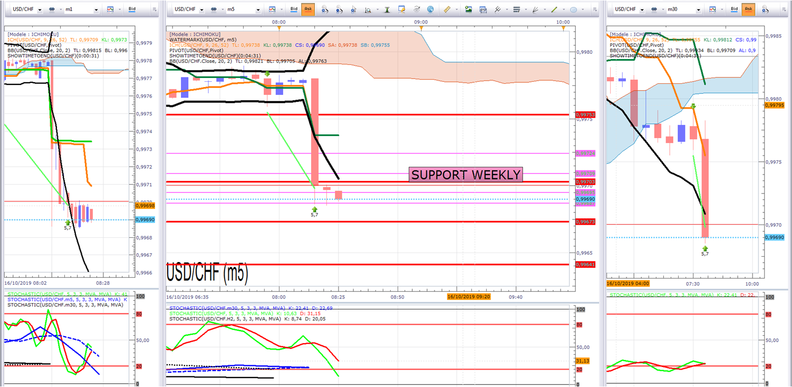
Task: Select the yellow ruler measuring tool
Action: pyautogui.click(x=447, y=9)
